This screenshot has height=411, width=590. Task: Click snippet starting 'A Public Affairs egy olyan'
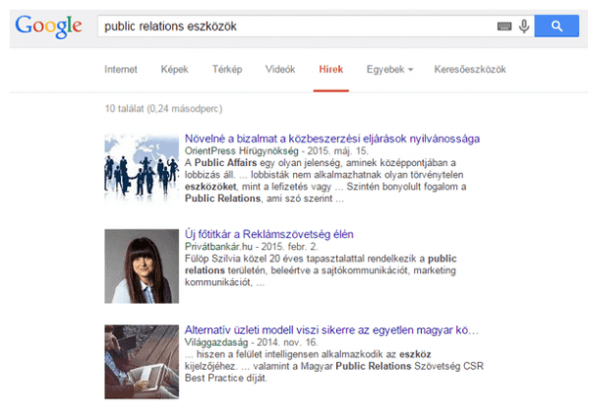click(x=325, y=181)
